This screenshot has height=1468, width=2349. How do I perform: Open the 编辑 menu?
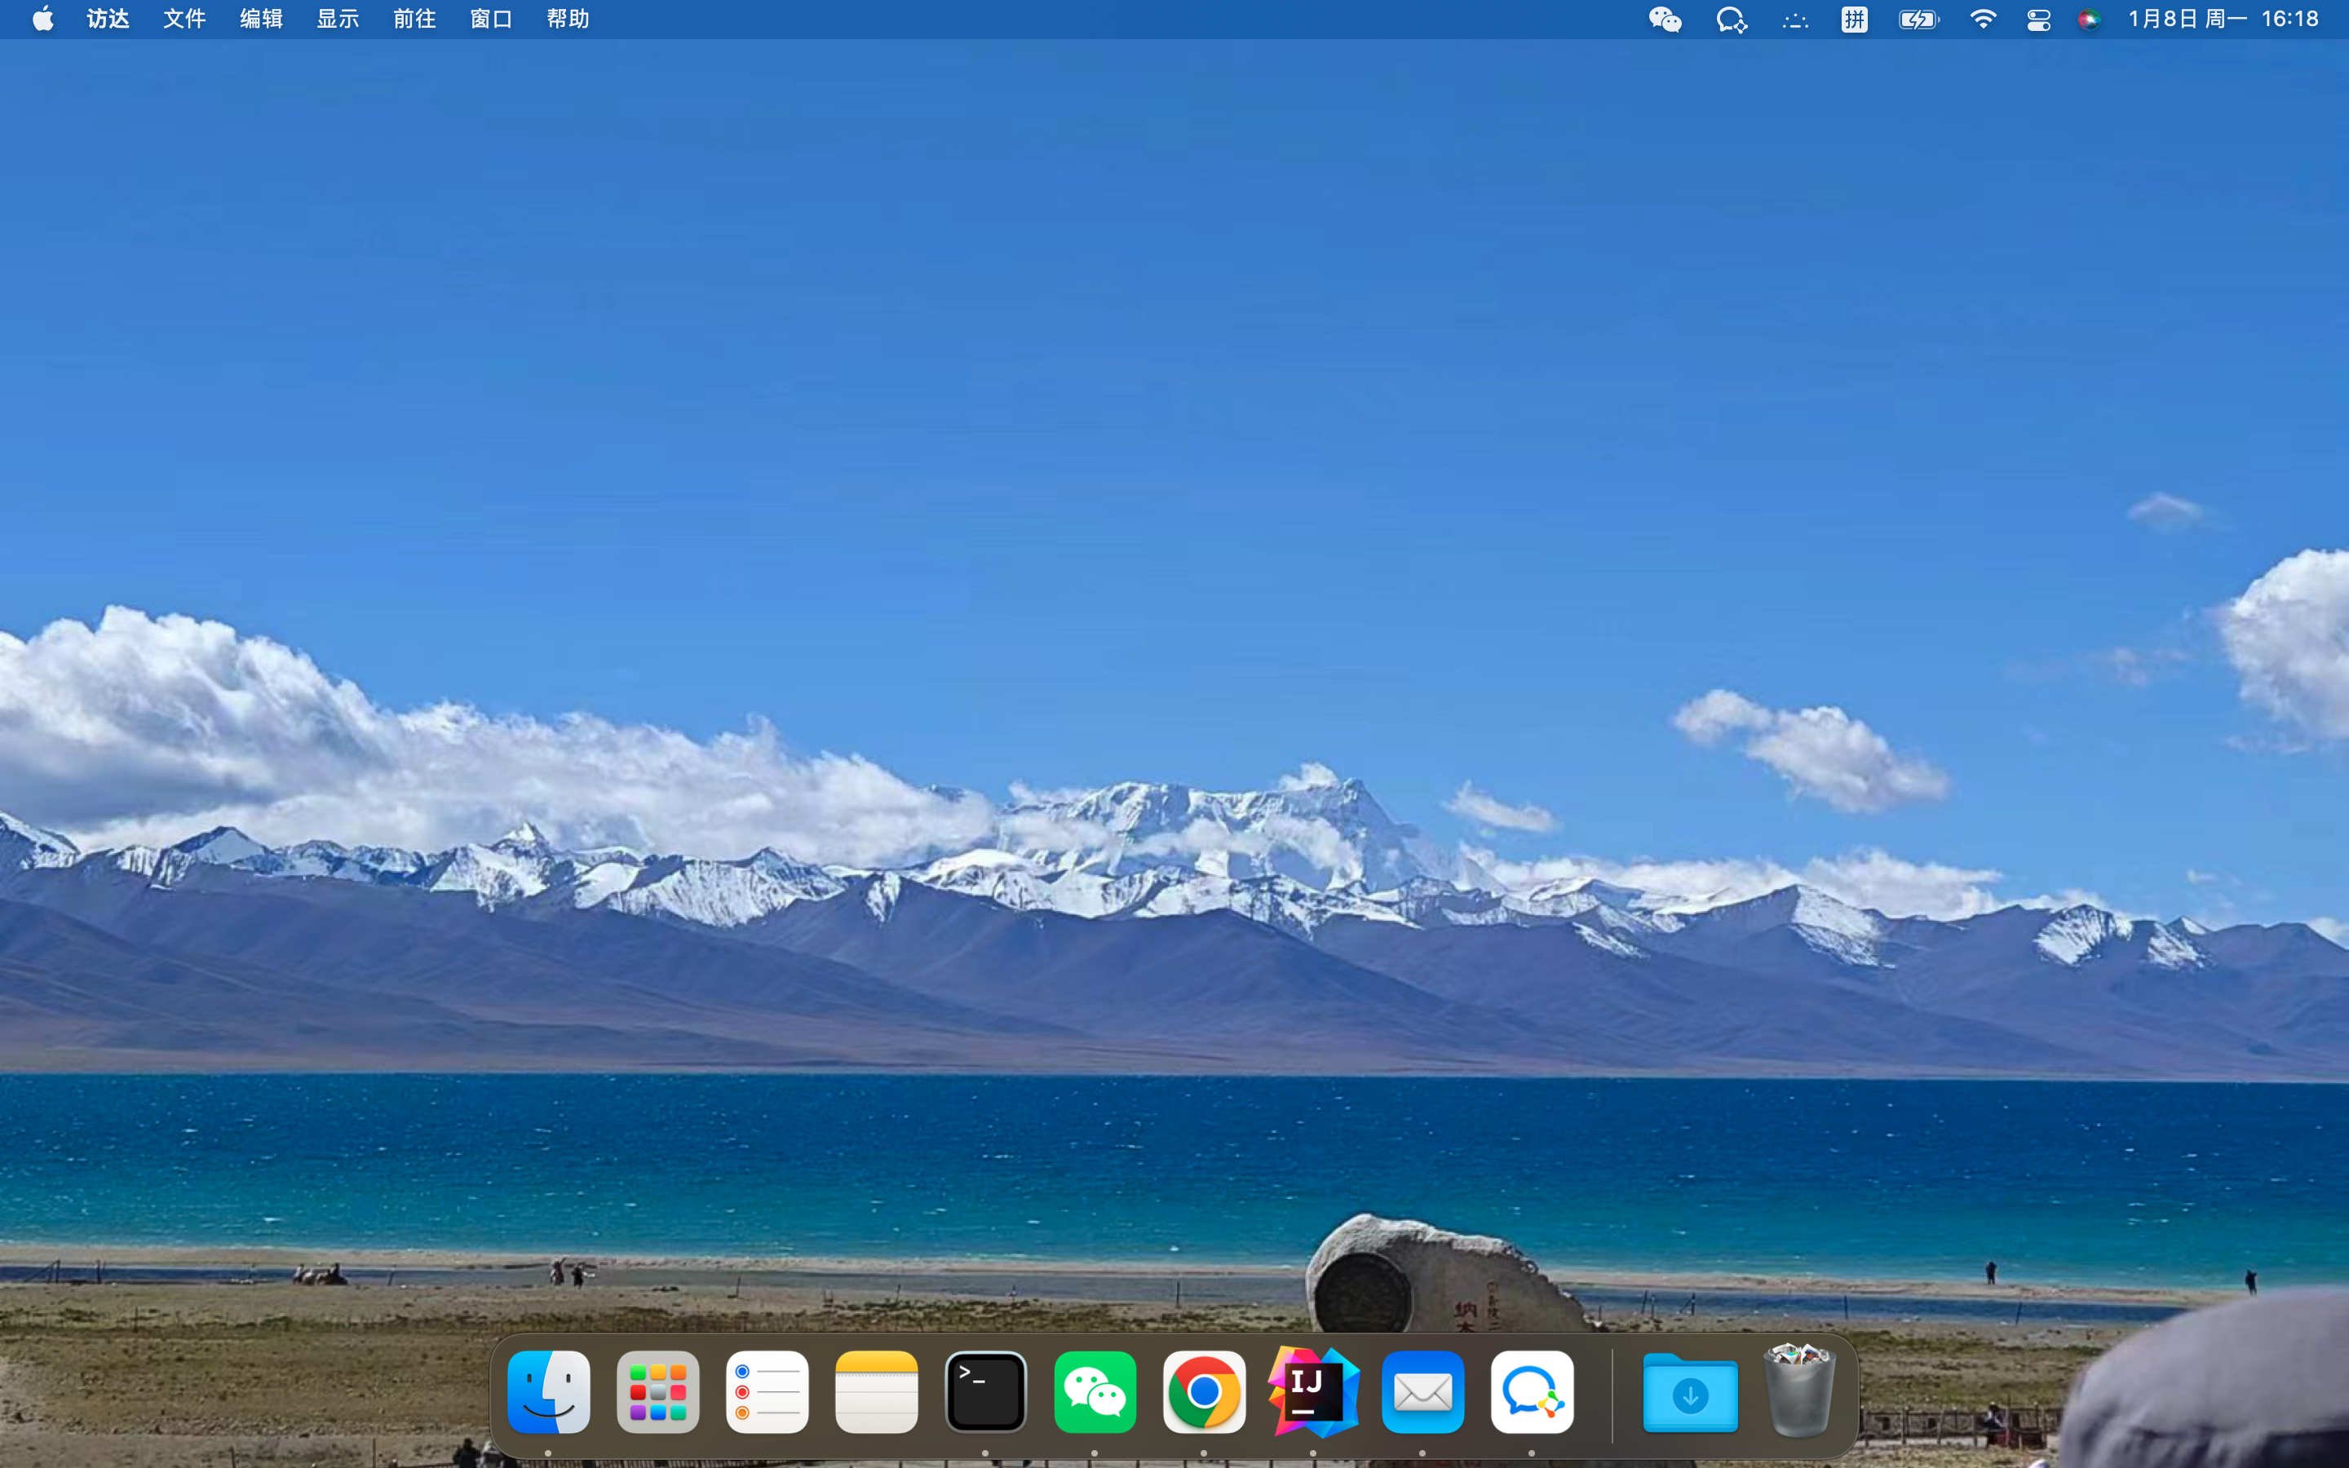[261, 19]
